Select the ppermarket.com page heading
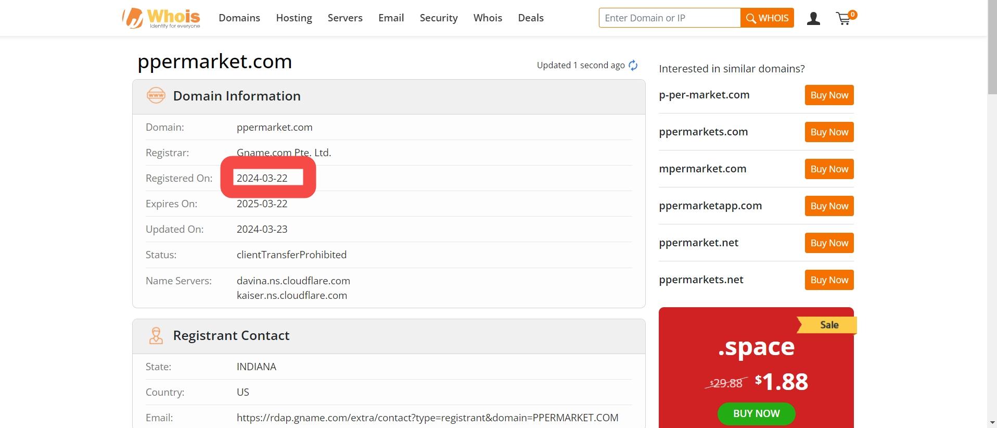 pos(214,62)
